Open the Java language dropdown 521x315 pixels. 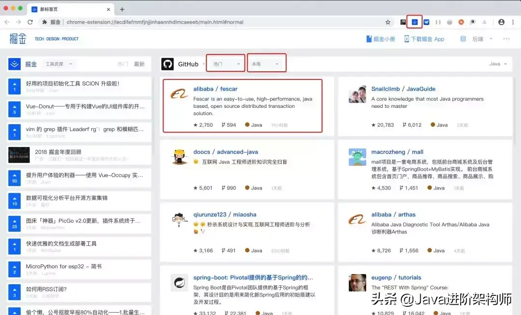point(498,64)
